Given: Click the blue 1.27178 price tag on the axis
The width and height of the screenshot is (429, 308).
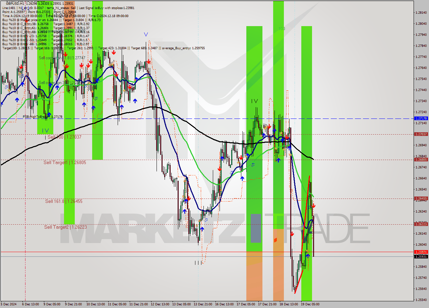Looking at the screenshot, I should coord(421,119).
